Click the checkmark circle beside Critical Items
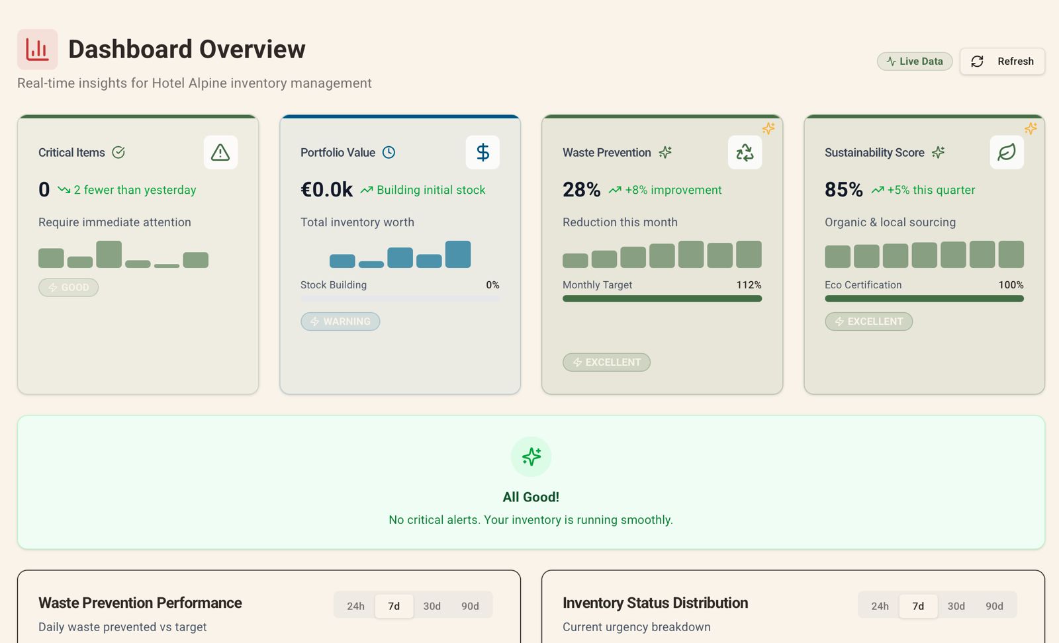The height and width of the screenshot is (643, 1059). click(118, 153)
